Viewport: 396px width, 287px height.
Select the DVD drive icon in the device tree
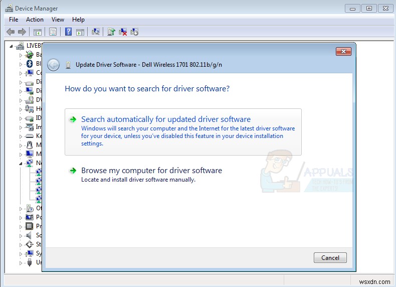pyautogui.click(x=29, y=100)
